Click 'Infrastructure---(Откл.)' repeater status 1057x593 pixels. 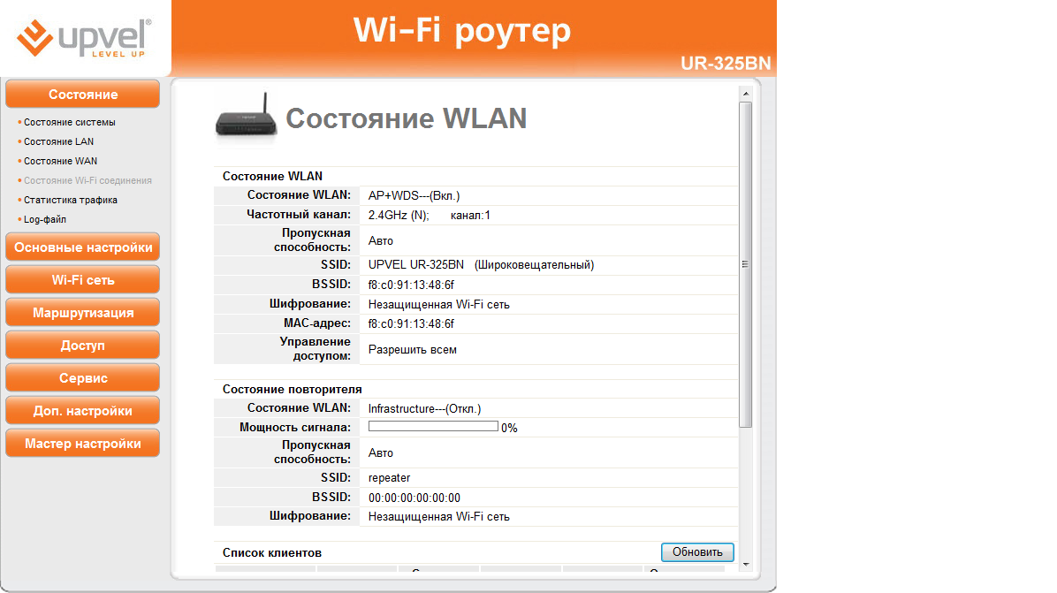pyautogui.click(x=425, y=409)
